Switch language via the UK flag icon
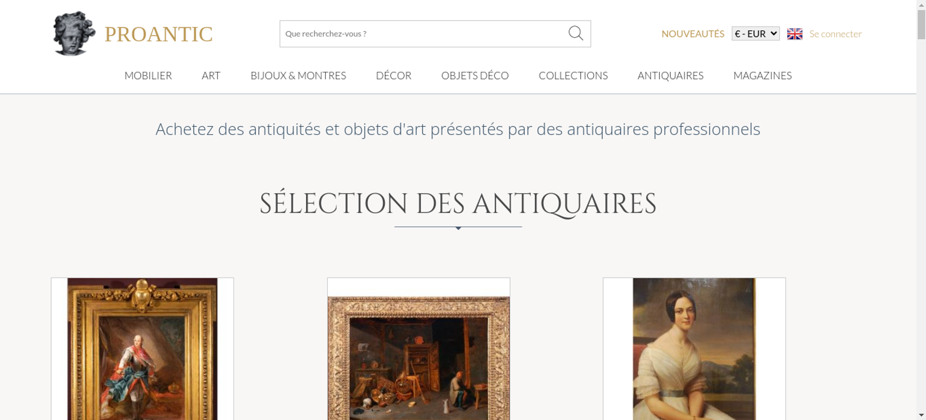 [795, 34]
